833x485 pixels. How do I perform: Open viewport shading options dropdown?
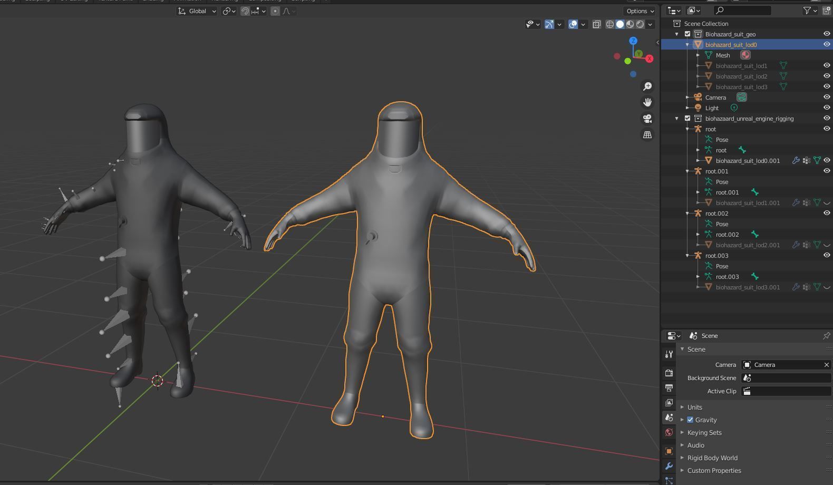651,24
